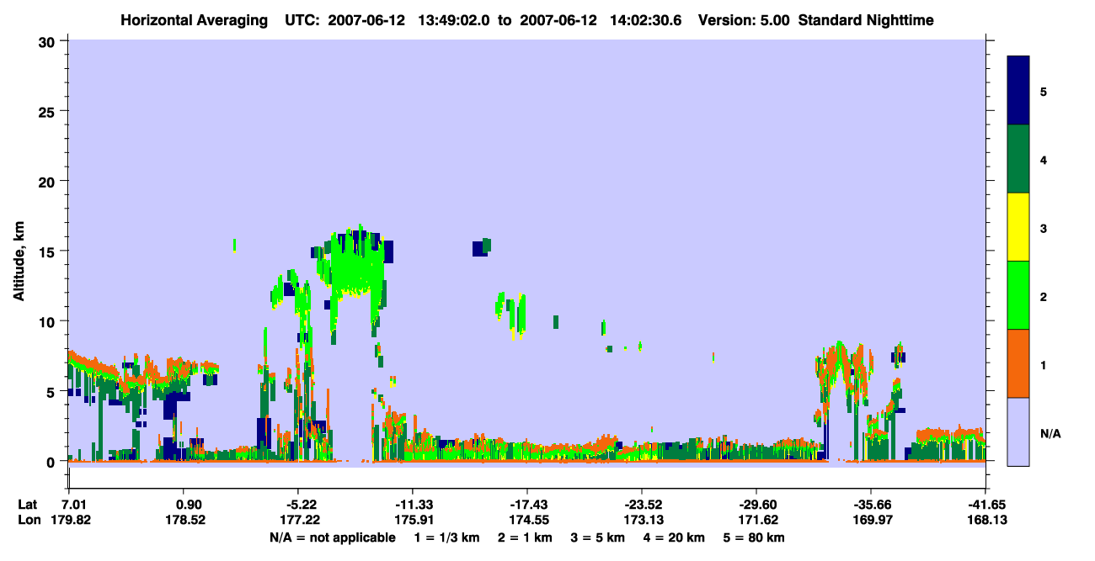Click the color bar label 4
Screen dimensions: 1095x561
(1044, 160)
